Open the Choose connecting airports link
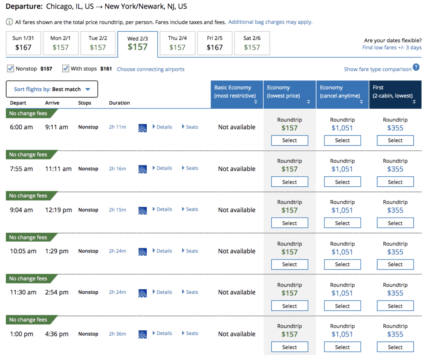 point(150,68)
